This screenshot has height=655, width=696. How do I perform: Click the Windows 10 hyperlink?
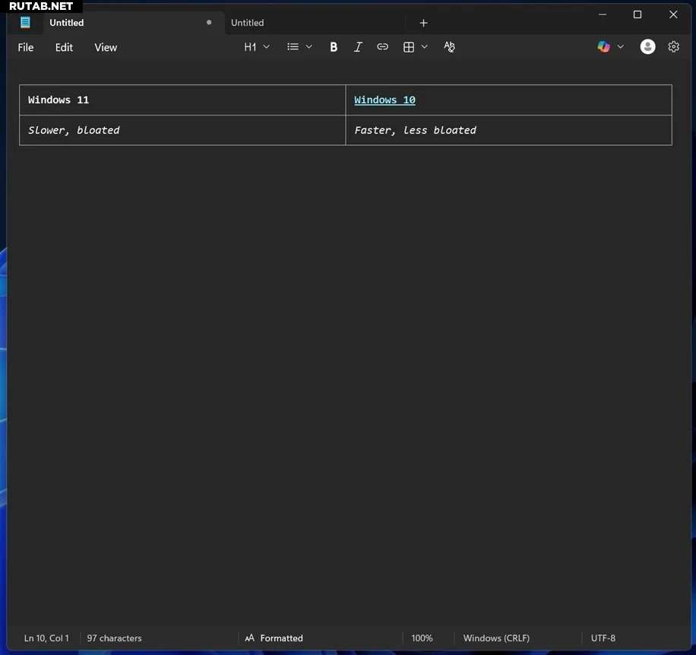(x=384, y=100)
